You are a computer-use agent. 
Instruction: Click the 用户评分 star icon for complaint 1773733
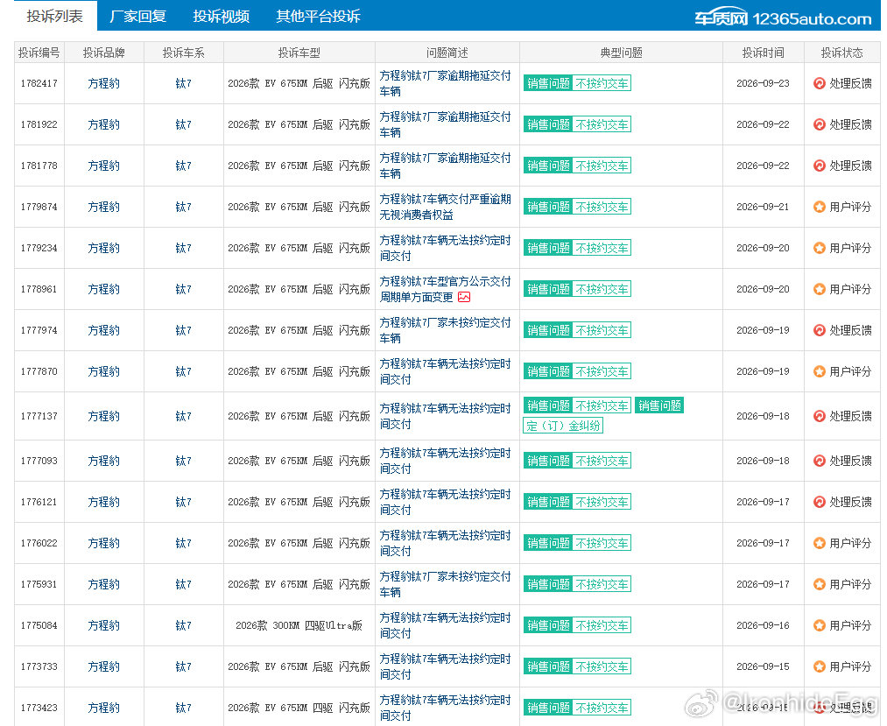(x=819, y=666)
